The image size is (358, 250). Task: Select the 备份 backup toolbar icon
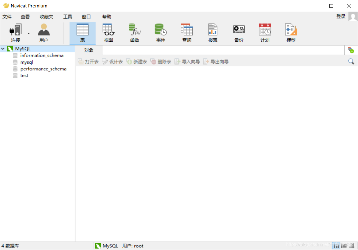[x=239, y=33]
